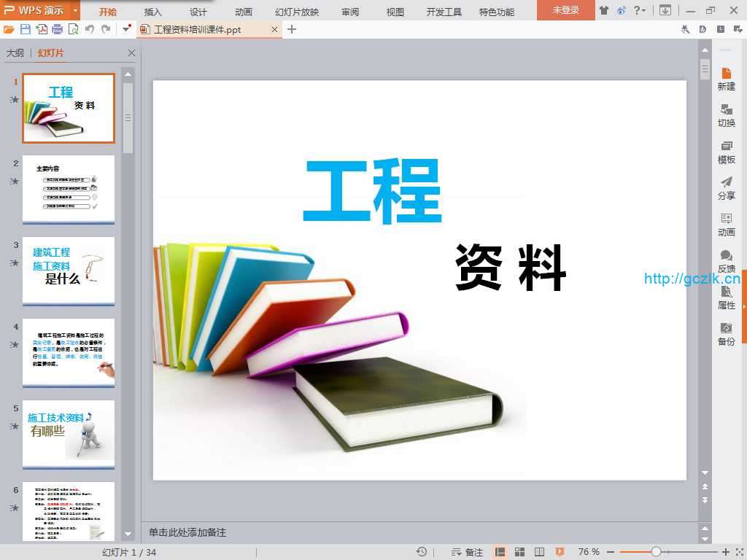Open the WPS 演示 application menu dropdown
The image size is (747, 560).
point(76,11)
